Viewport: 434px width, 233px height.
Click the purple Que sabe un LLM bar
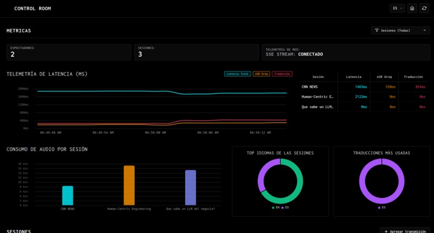pyautogui.click(x=191, y=188)
